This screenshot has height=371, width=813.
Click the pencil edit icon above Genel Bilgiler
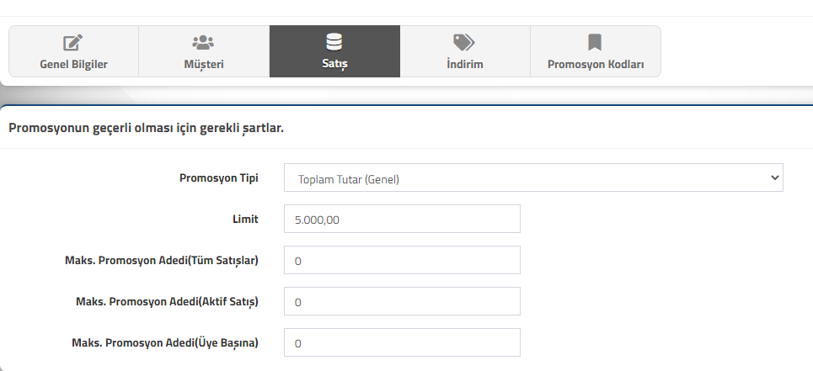click(x=73, y=42)
